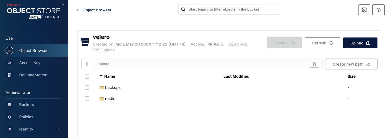This screenshot has width=390, height=138.
Task: Expand the Identity submenu chevron
Action: pos(59,129)
